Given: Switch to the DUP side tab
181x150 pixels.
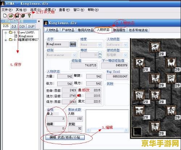Looking at the screenshot, I should (x=31, y=26).
